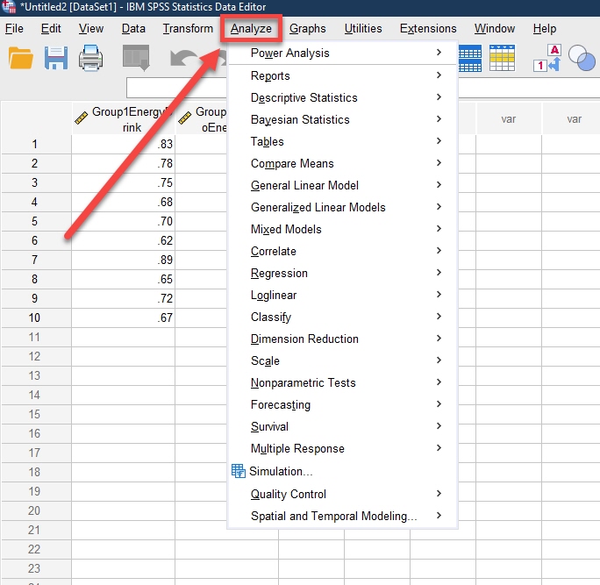Screen dimensions: 600x585
Task: Open the Help menu
Action: (x=545, y=29)
